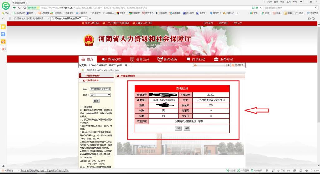Open the 帮助 menu
The image size is (320, 174).
pyautogui.click(x=295, y=2)
